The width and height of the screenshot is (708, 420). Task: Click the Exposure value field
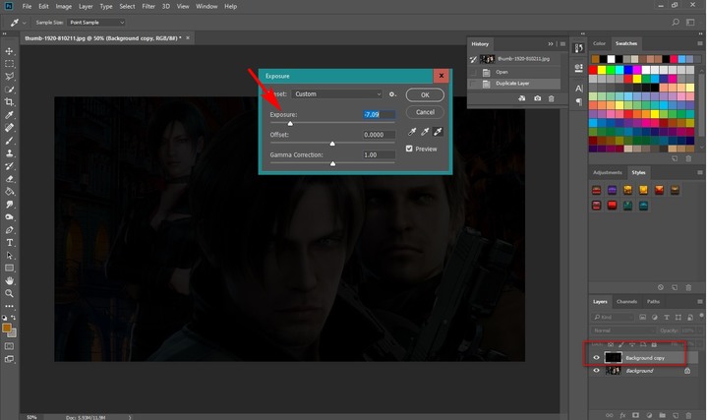pos(379,114)
